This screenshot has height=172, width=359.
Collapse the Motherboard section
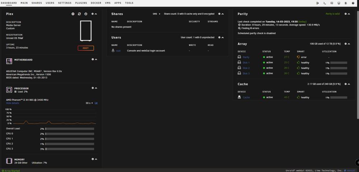tap(96, 59)
